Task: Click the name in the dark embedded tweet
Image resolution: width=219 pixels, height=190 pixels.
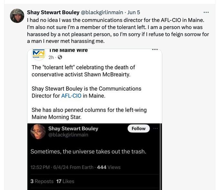Action: [73, 128]
